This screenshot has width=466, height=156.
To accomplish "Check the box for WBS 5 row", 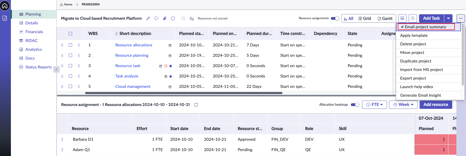I will coord(70,87).
